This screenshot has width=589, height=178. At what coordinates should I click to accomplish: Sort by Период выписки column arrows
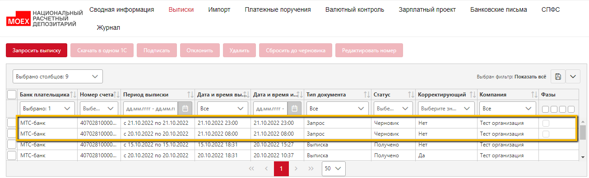(190, 95)
